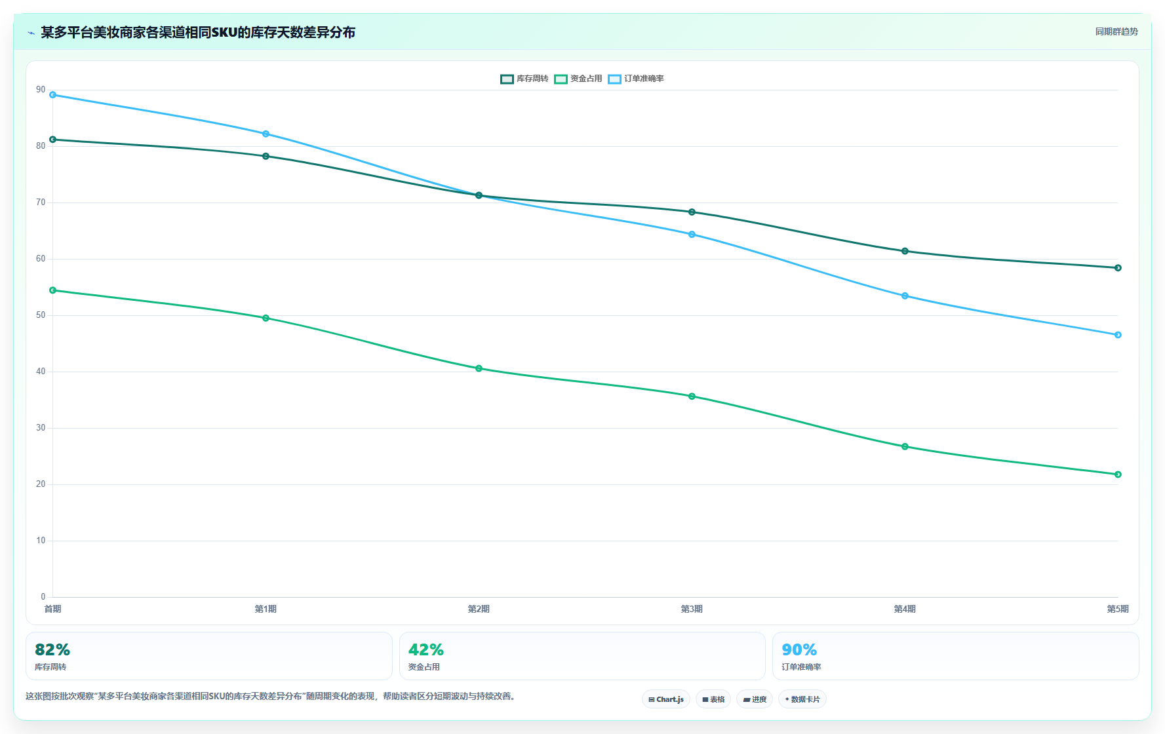Click the 订单准确率 data point at 第3期

692,234
